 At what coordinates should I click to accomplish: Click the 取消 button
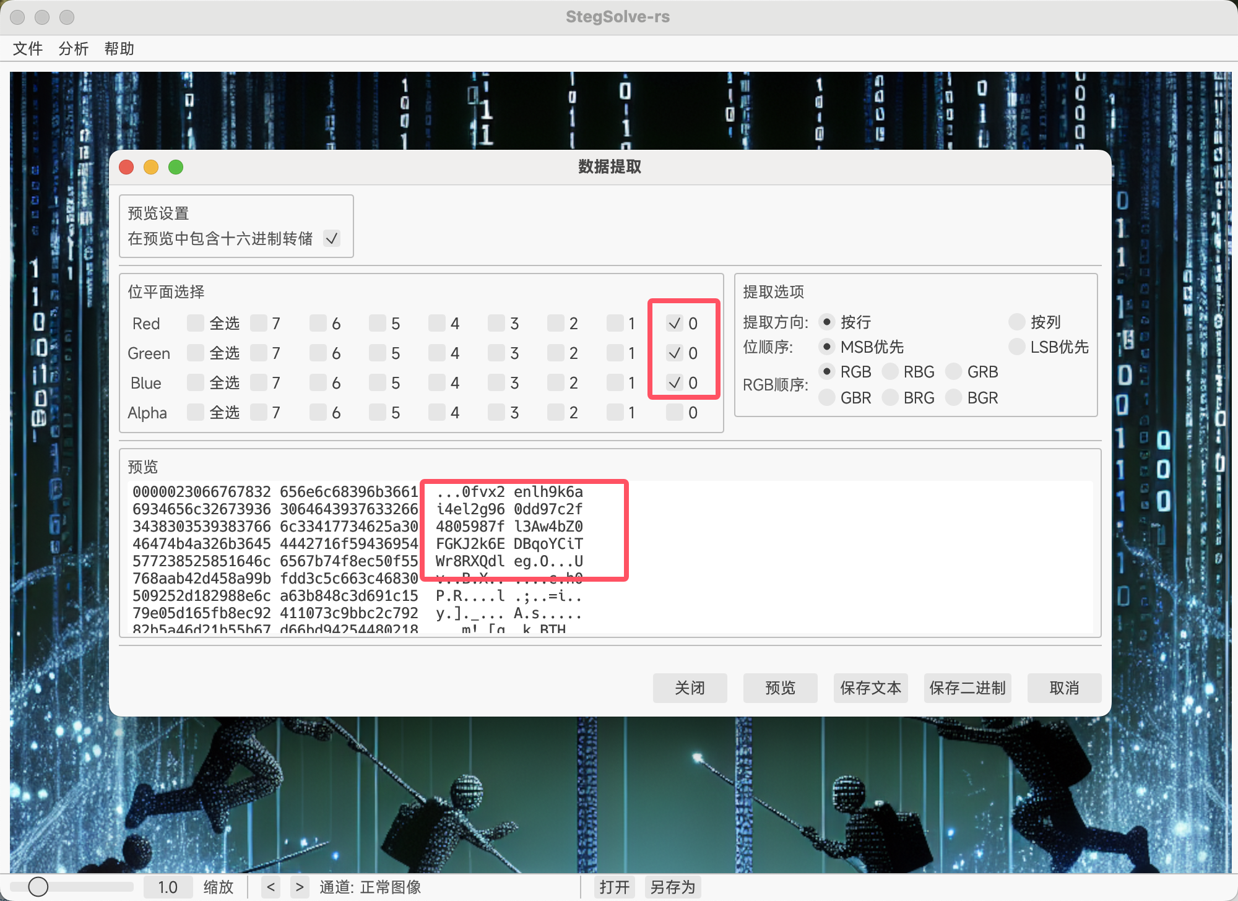(1064, 688)
